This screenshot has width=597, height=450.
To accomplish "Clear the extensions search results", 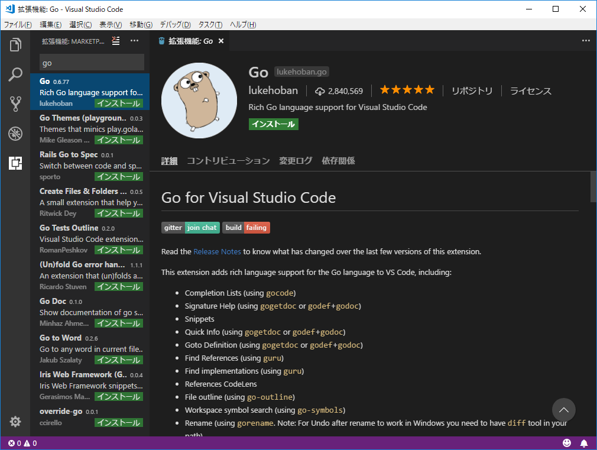I will pyautogui.click(x=115, y=41).
